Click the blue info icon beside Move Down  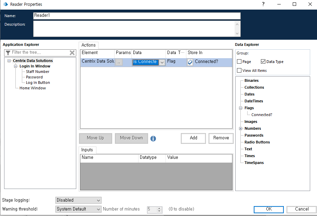click(153, 139)
